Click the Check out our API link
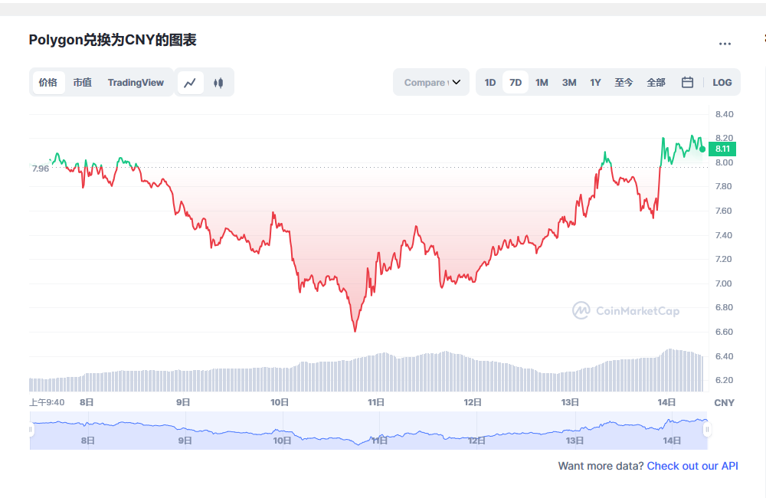766x498 pixels. [692, 466]
